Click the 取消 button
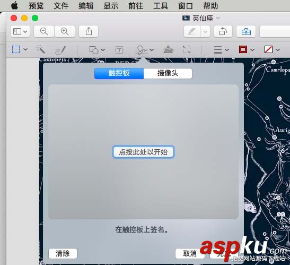The width and height of the screenshot is (290, 265). 190,253
